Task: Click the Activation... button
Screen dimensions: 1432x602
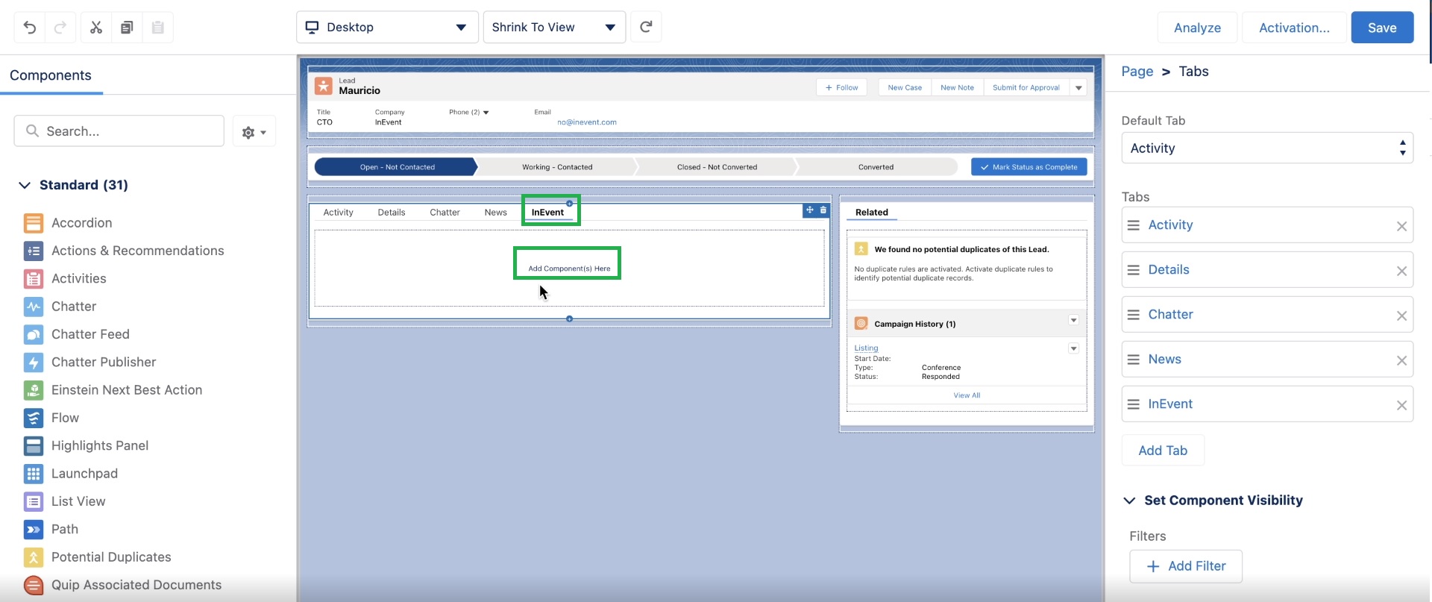Action: 1294,28
